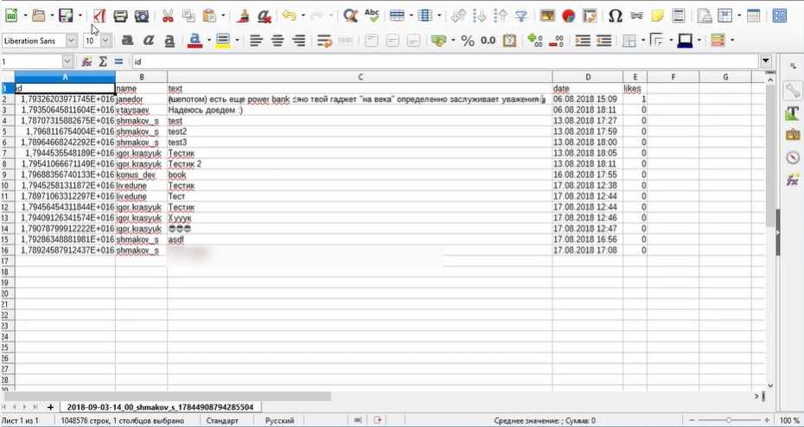Run the spelling check

[372, 16]
